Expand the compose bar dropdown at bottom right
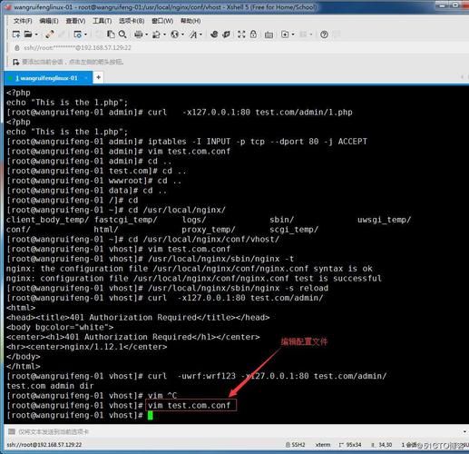 pyautogui.click(x=464, y=431)
